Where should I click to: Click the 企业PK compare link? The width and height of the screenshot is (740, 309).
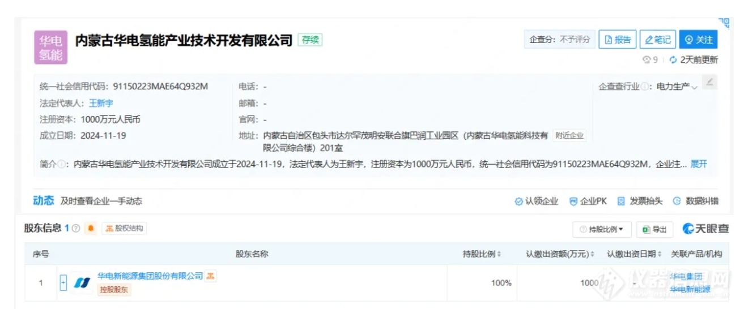pyautogui.click(x=588, y=201)
